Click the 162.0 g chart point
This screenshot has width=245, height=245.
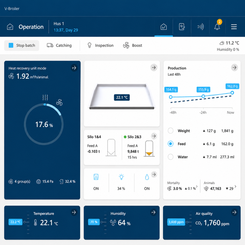[x=232, y=93]
